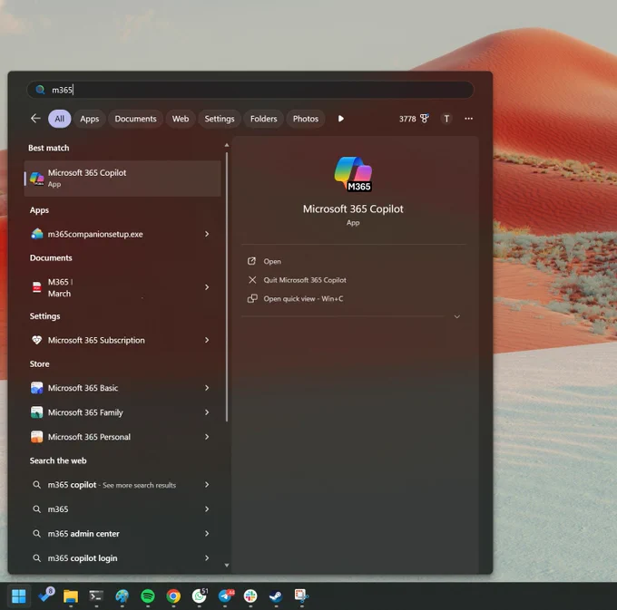Open Steam from the taskbar
This screenshot has width=617, height=610.
(x=276, y=596)
